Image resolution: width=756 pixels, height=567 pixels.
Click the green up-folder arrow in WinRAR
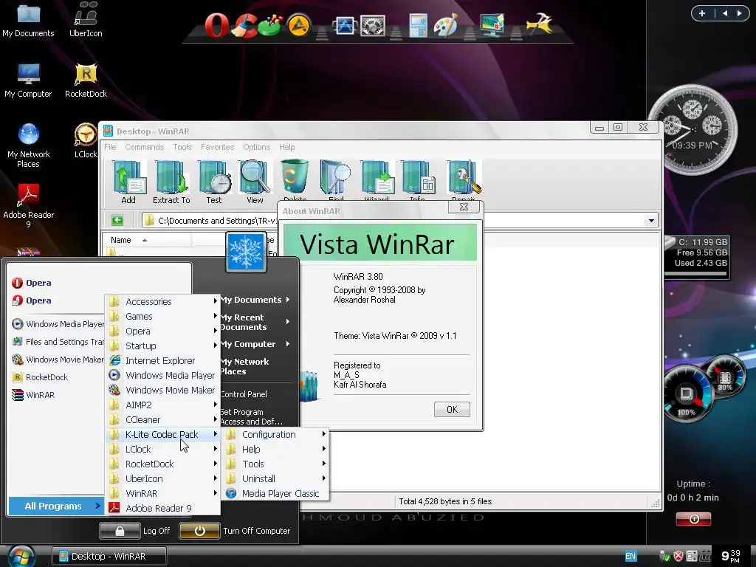point(117,220)
